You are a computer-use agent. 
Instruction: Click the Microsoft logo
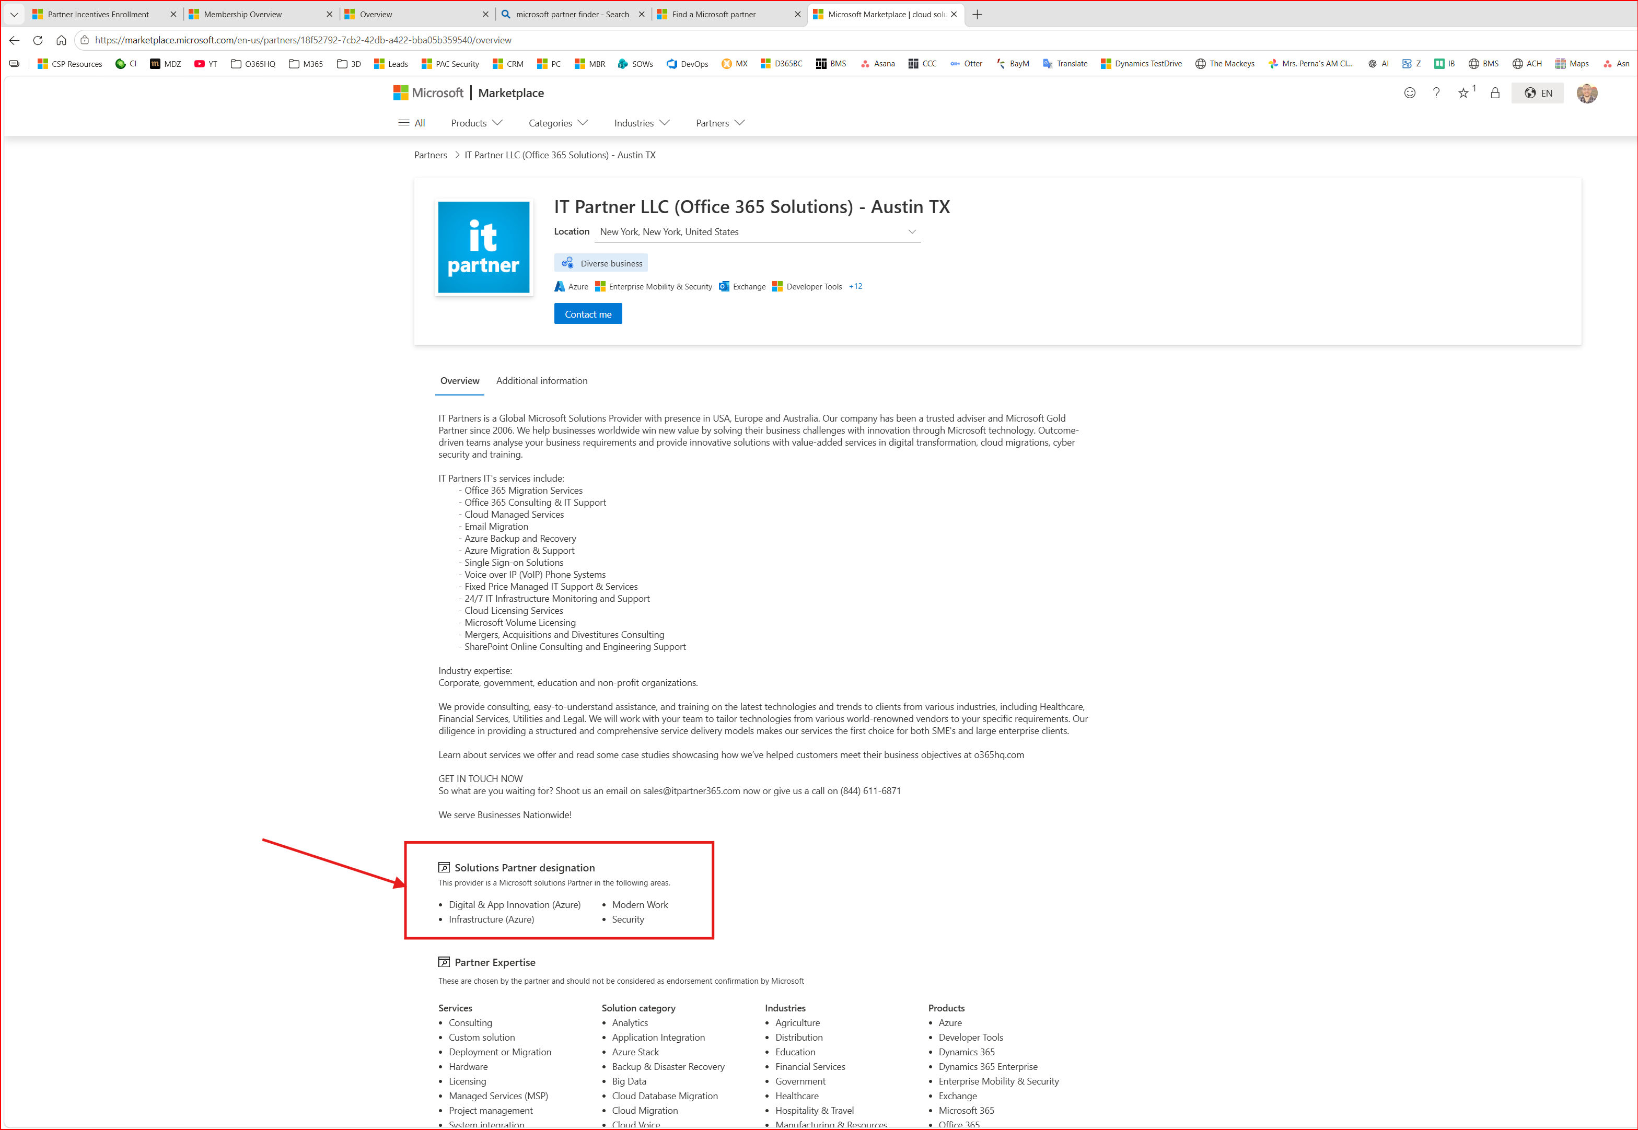[428, 93]
